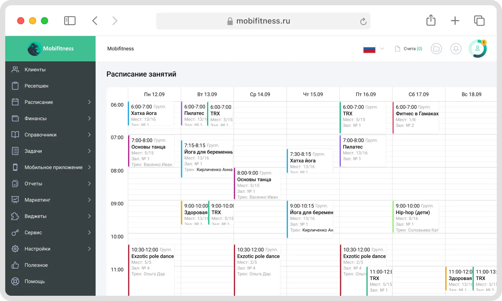Open new browser tab with plus icon
Image resolution: width=502 pixels, height=301 pixels.
coord(455,21)
